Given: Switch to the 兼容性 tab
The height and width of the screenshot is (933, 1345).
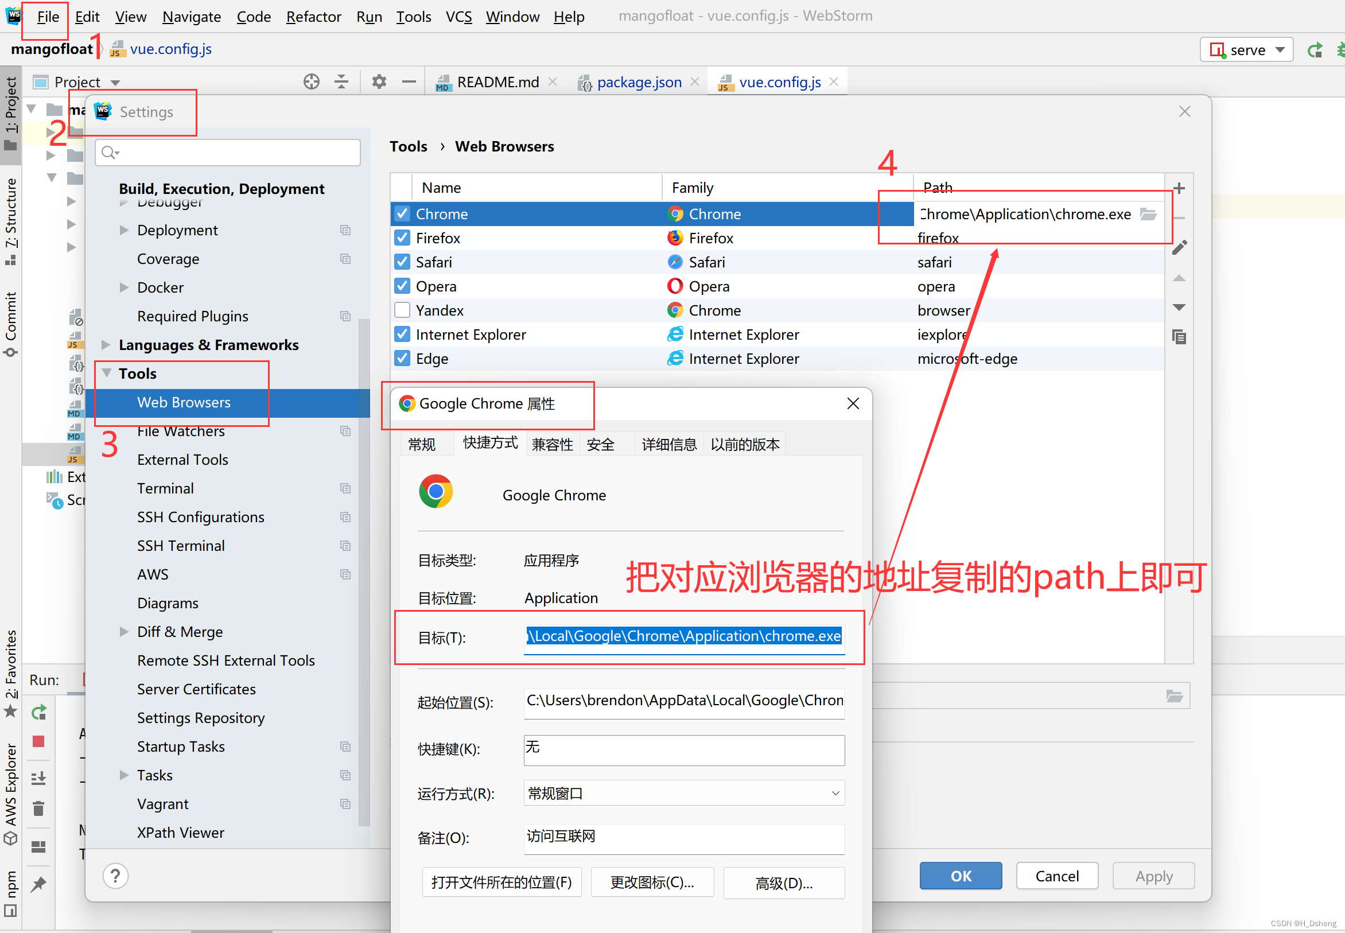Looking at the screenshot, I should point(552,444).
